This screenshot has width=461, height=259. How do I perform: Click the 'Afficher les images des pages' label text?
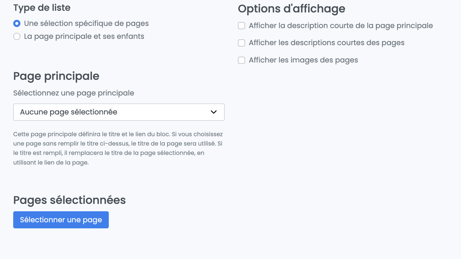pos(303,60)
